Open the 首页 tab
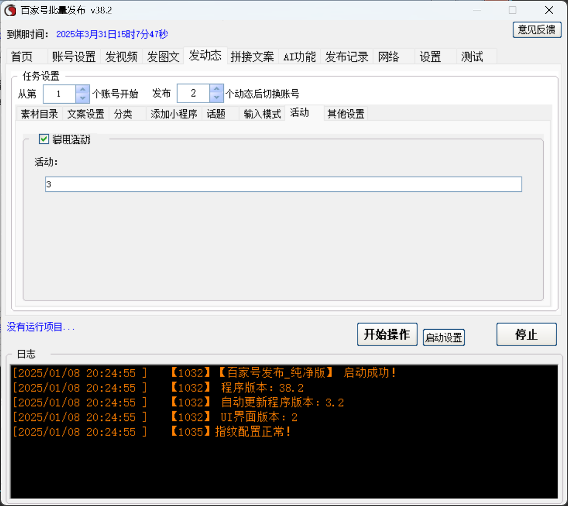This screenshot has width=568, height=506. pyautogui.click(x=27, y=57)
